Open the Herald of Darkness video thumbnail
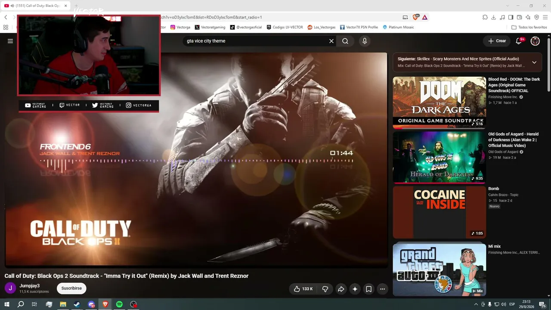The width and height of the screenshot is (551, 310). (440, 157)
